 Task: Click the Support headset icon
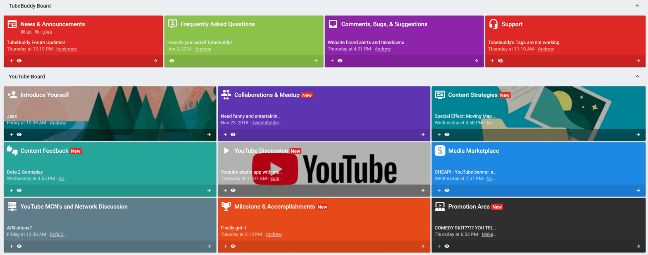(493, 24)
